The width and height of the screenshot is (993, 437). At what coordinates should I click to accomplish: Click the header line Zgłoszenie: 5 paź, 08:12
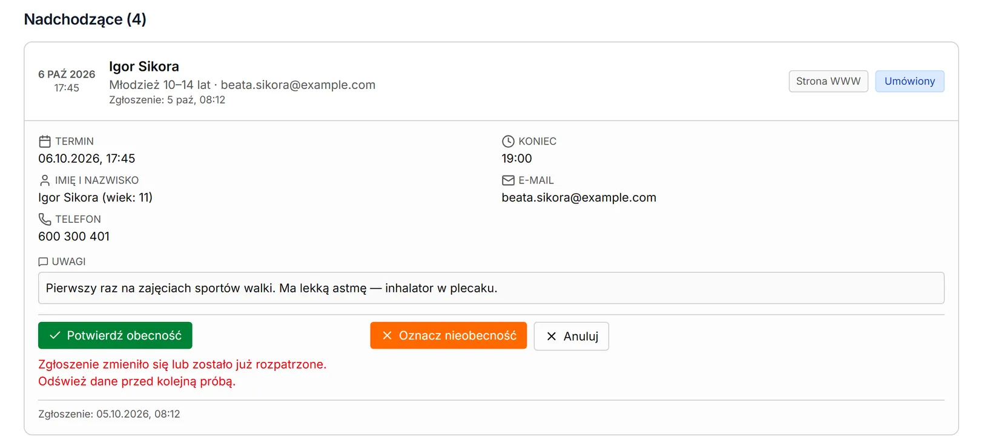[x=167, y=100]
